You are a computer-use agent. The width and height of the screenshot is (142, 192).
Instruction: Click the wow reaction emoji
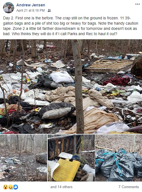(x=6, y=187)
